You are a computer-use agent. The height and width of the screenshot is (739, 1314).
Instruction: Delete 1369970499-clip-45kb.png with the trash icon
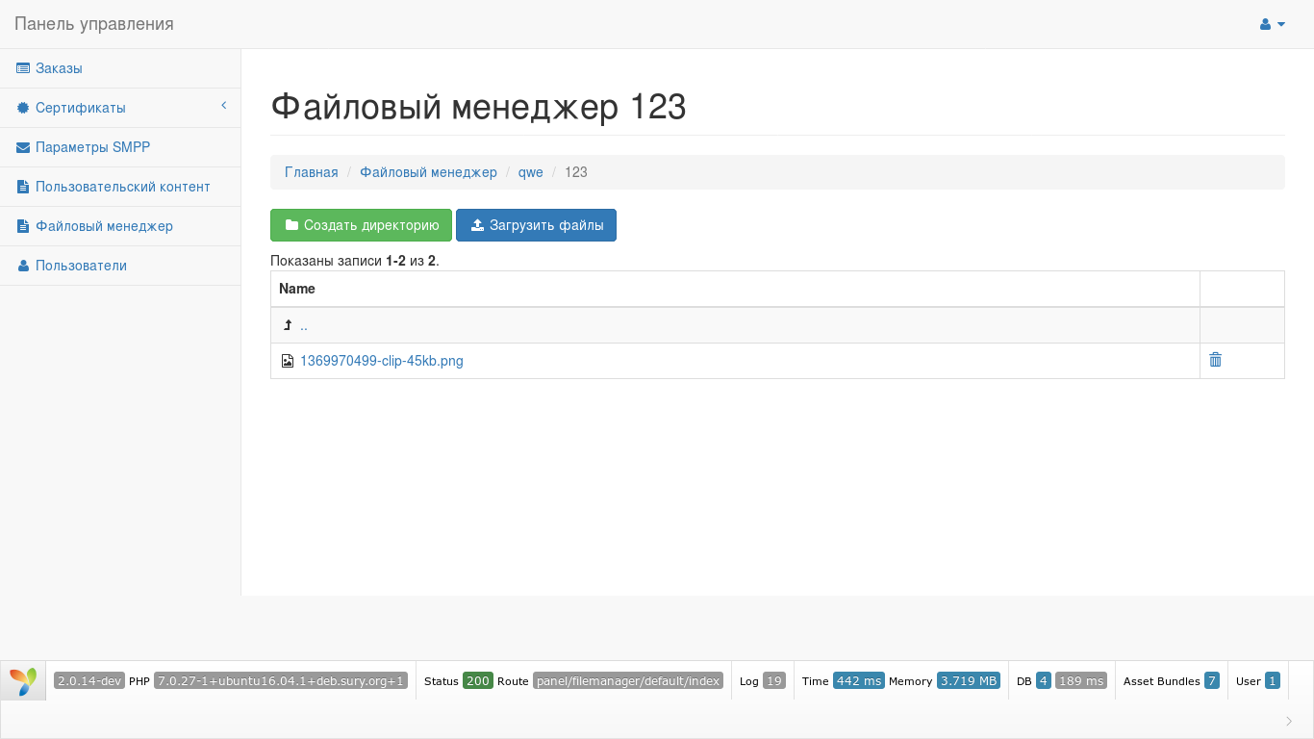[1215, 359]
